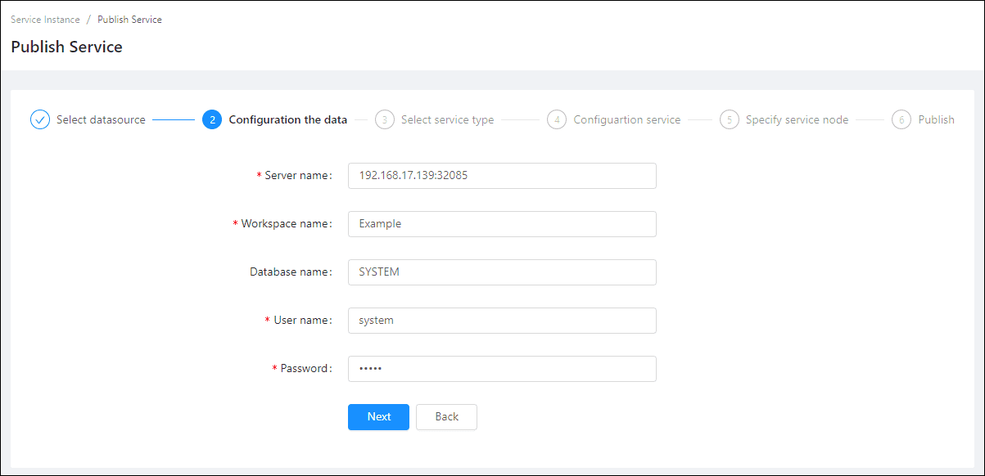Go to the Select datasource step label
Viewport: 985px width, 476px height.
pos(101,119)
